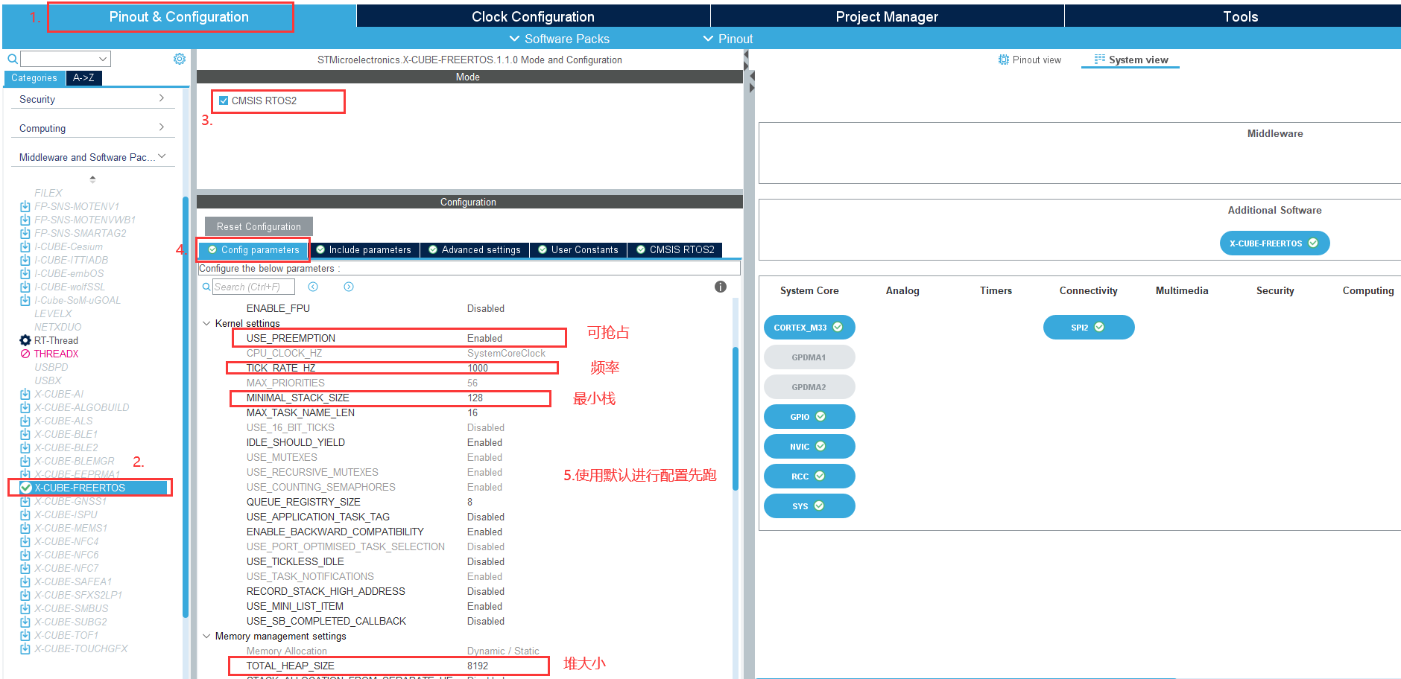Click the Reset Configuration button
Screen dimensions: 1401x679
pyautogui.click(x=259, y=226)
